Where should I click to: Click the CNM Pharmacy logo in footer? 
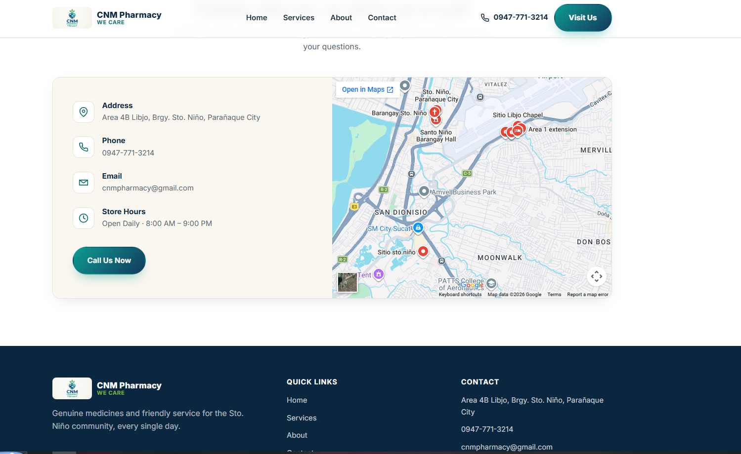72,388
